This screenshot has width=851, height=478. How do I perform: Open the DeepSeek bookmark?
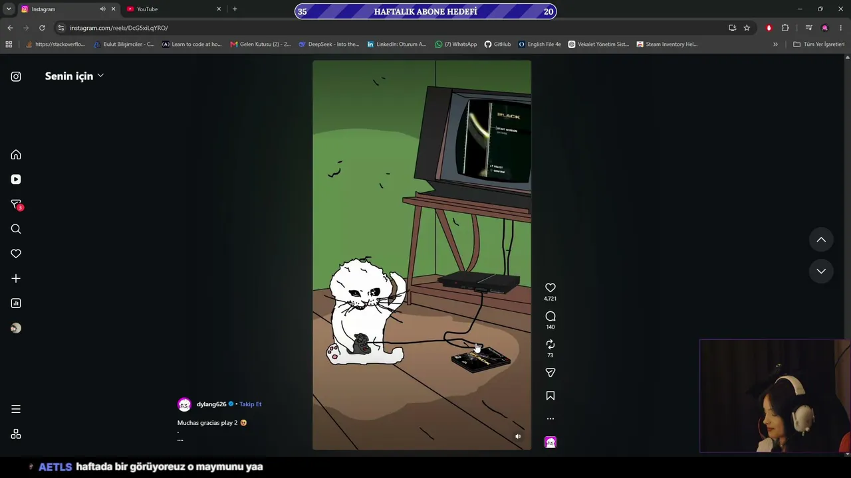coord(328,44)
